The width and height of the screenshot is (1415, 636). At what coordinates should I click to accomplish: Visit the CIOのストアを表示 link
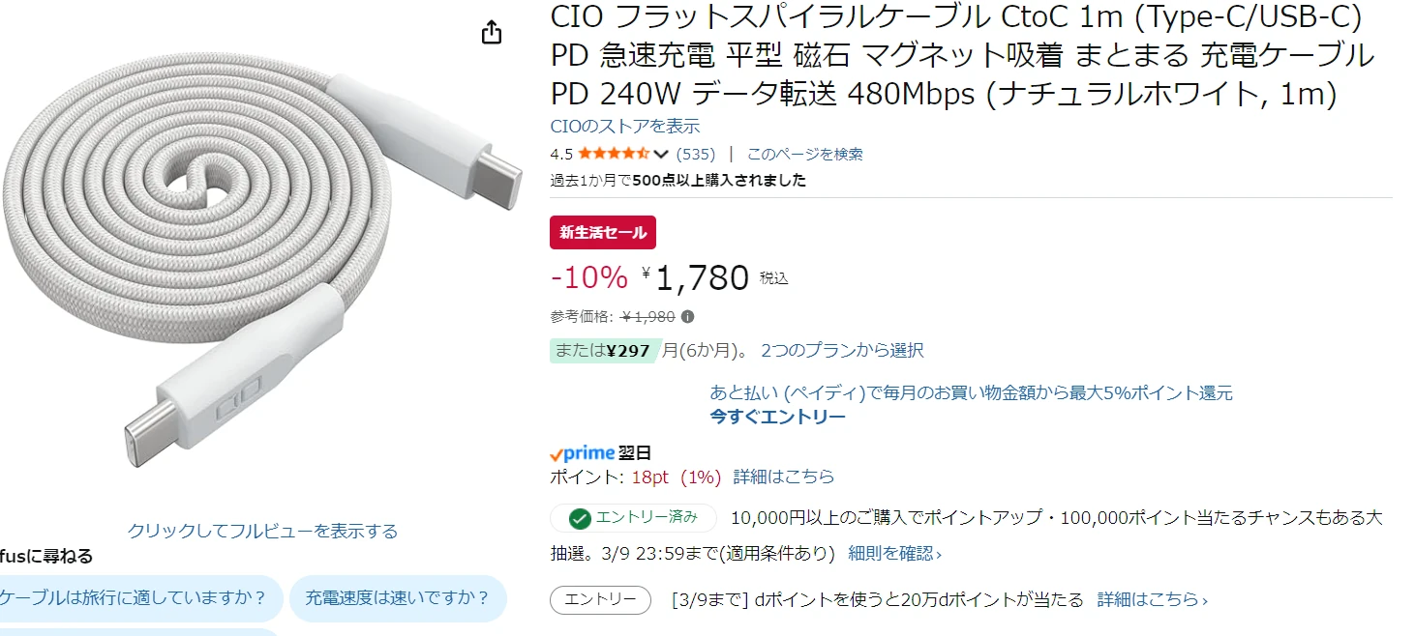624,127
